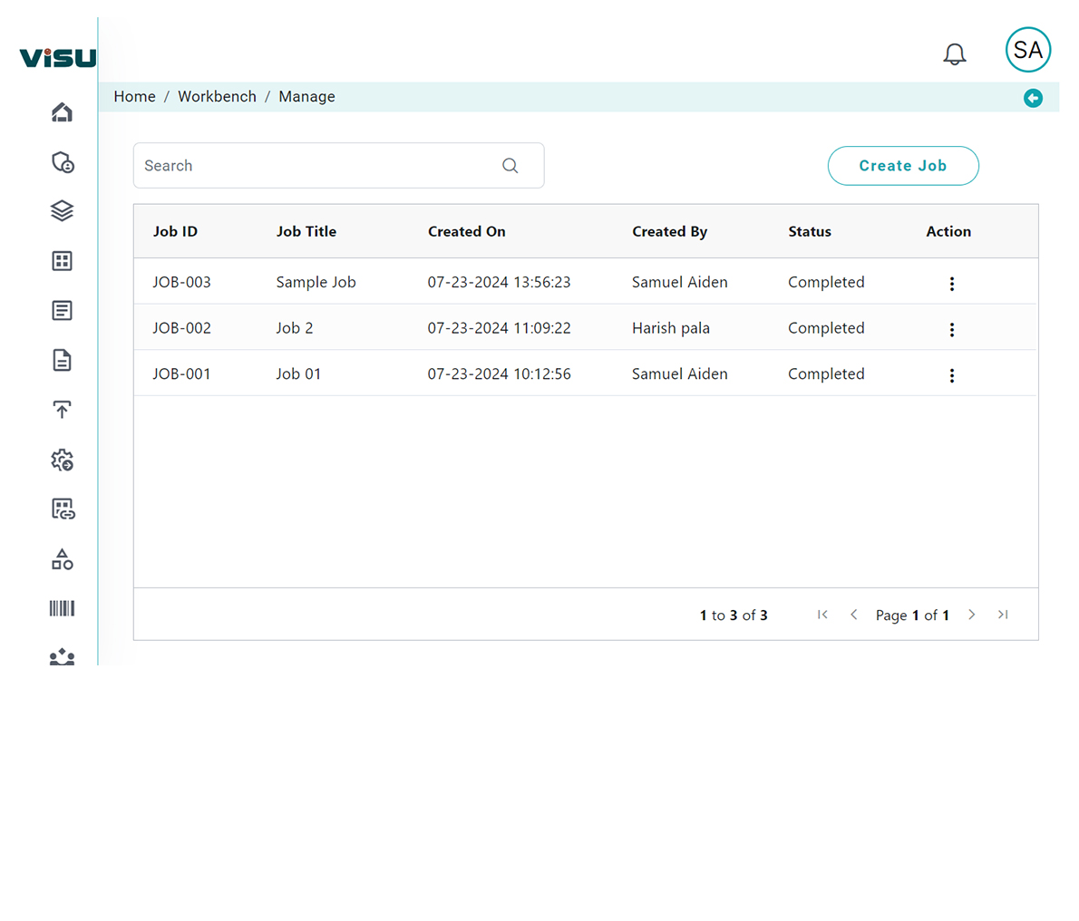Click the search magnifier icon

pyautogui.click(x=510, y=166)
